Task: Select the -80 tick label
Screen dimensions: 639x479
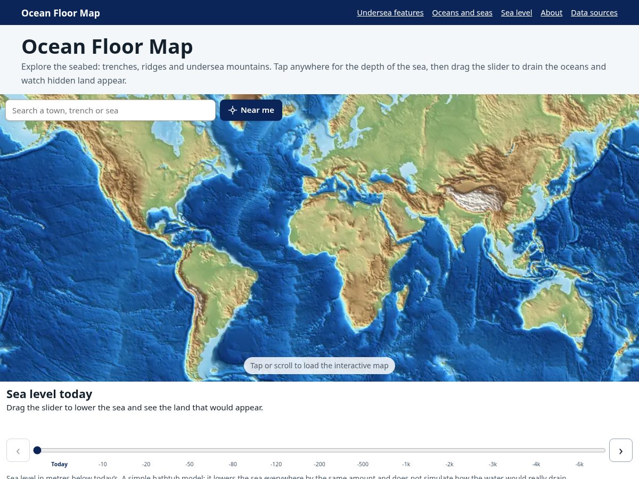Action: tap(233, 464)
